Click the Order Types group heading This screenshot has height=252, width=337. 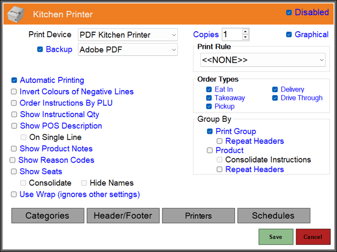(x=218, y=79)
